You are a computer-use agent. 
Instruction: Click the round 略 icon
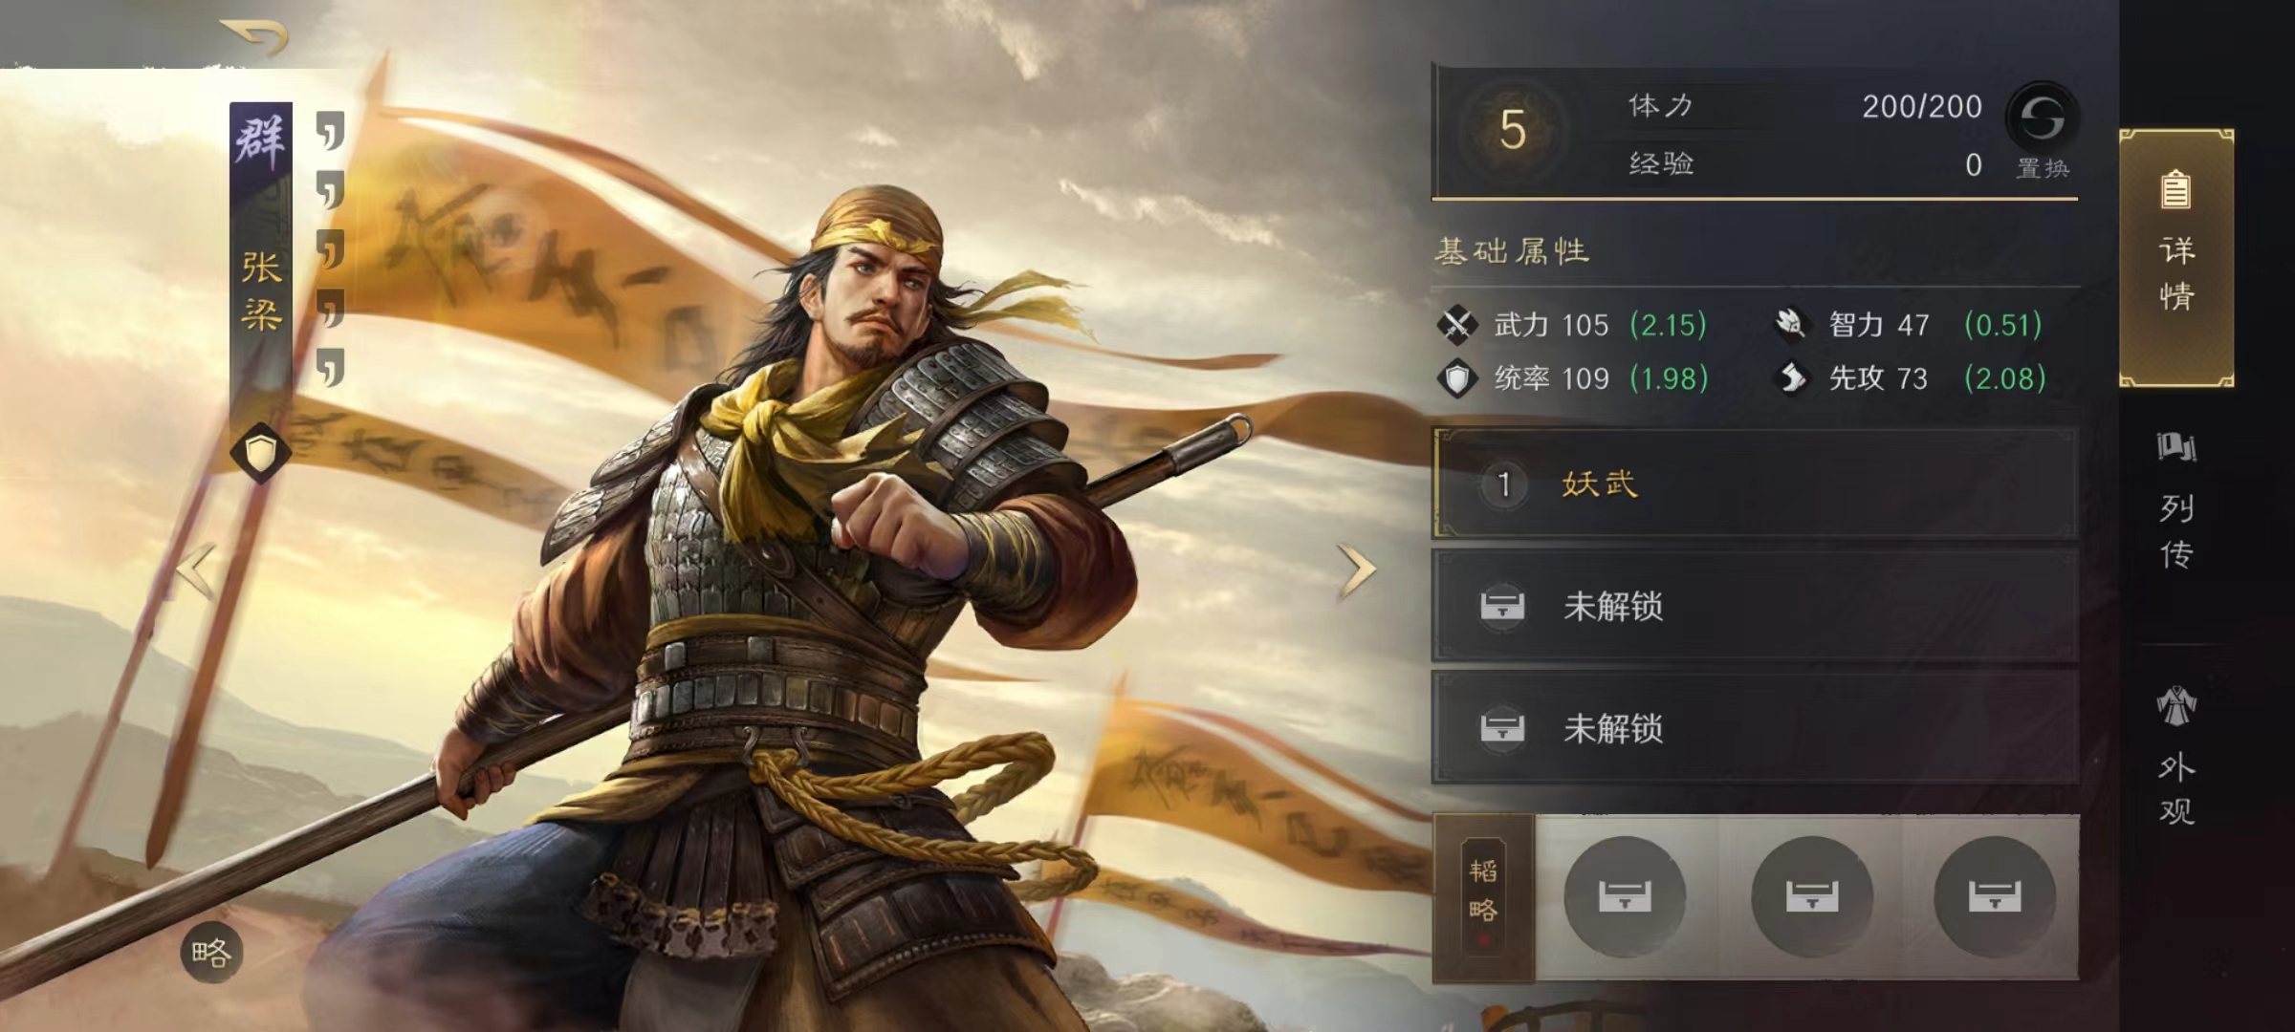click(211, 953)
